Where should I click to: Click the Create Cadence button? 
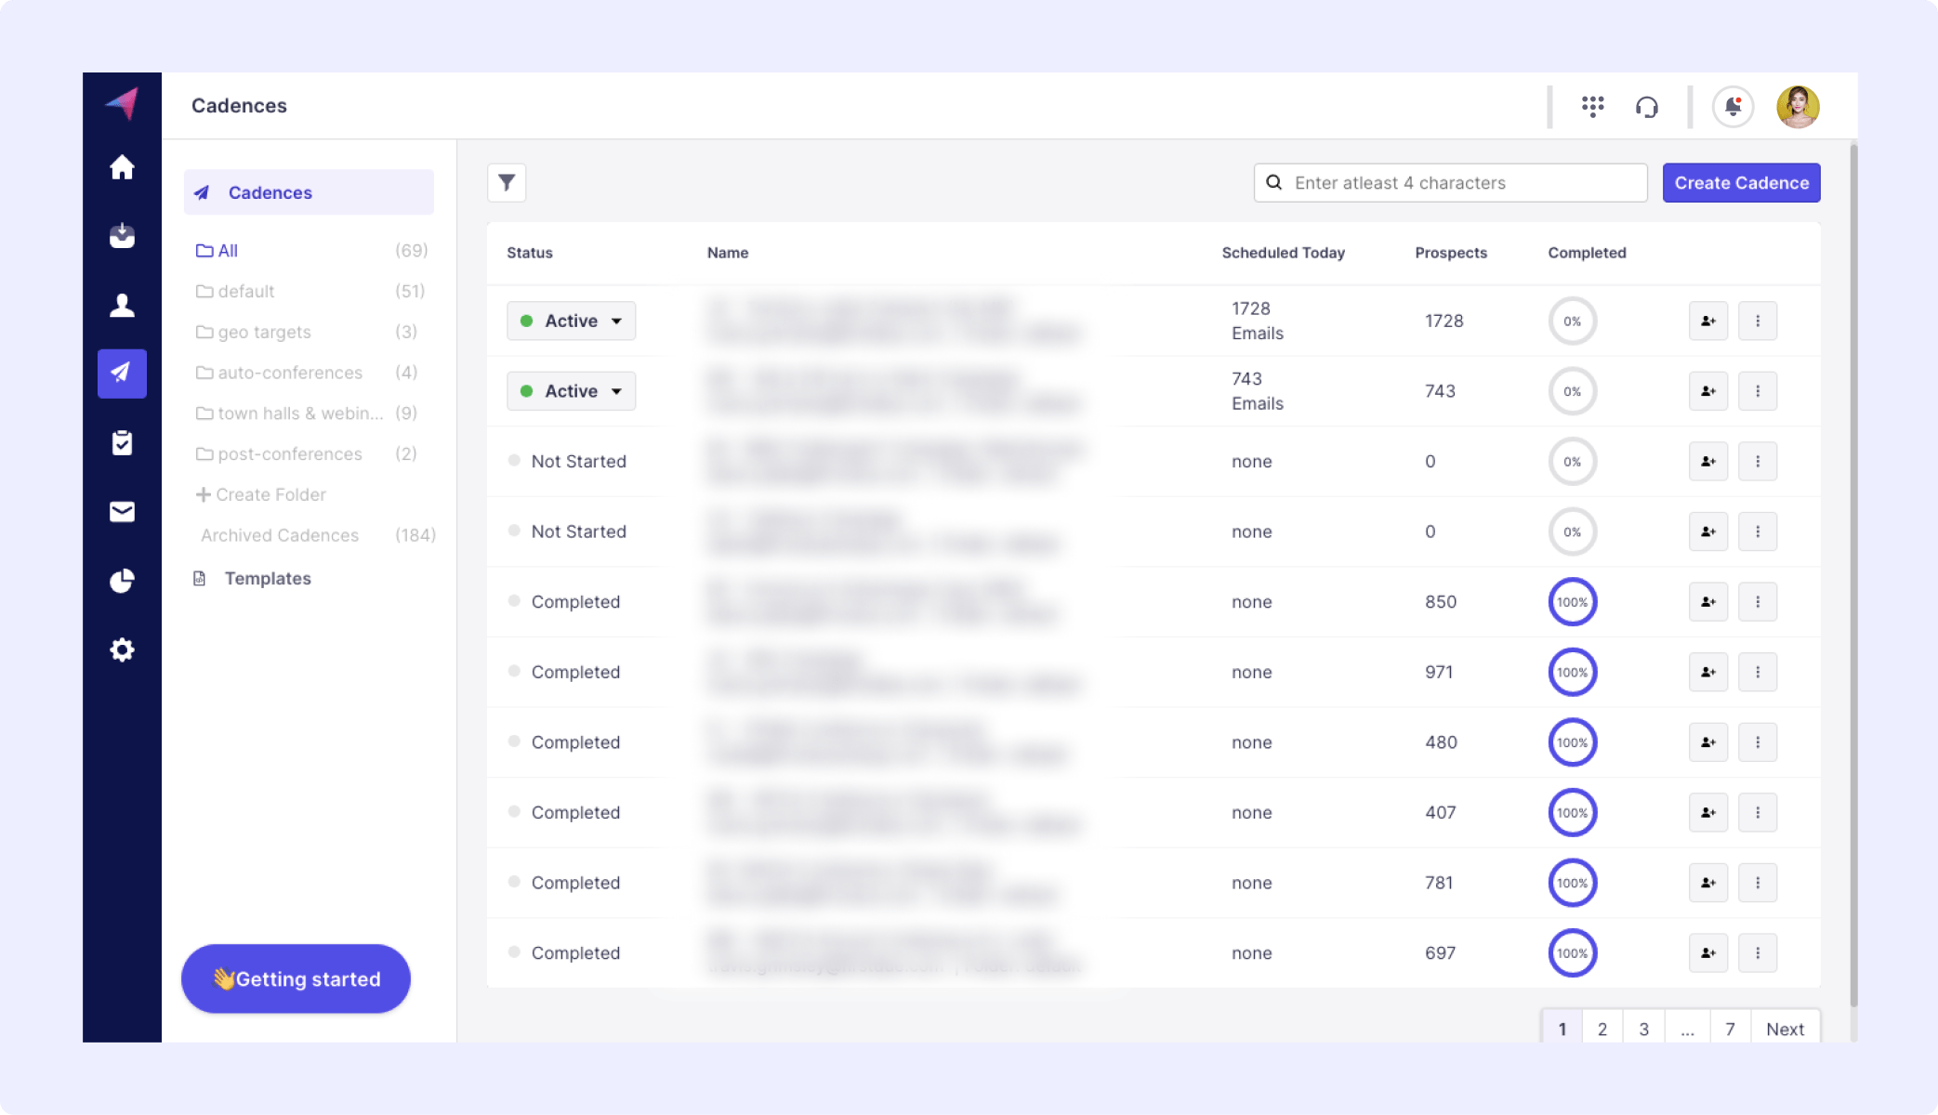[x=1741, y=183]
